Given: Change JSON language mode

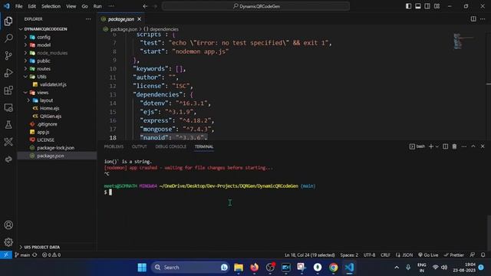Looking at the screenshot, I should [407, 255].
